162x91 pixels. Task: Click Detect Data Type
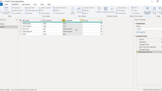[x=31, y=11]
